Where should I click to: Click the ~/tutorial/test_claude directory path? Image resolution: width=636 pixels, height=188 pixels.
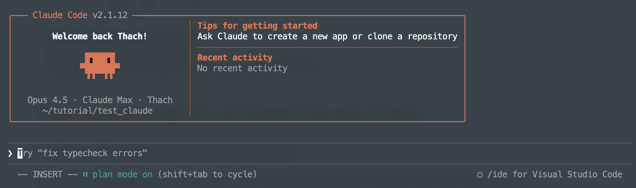(x=97, y=111)
